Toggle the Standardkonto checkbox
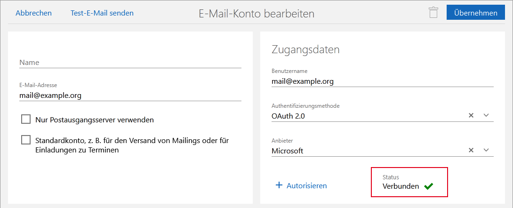 (x=26, y=140)
